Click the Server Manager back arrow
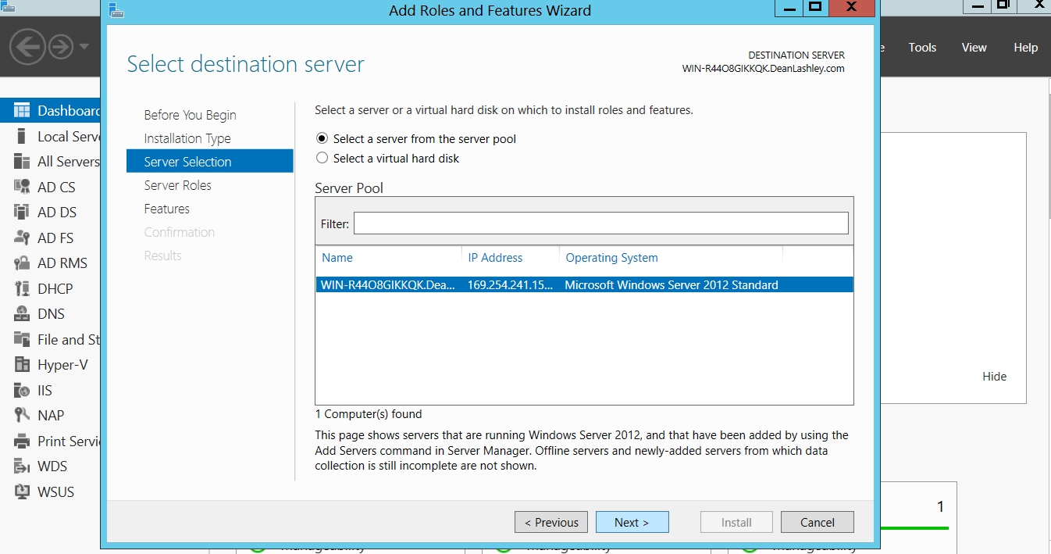This screenshot has height=554, width=1051. [27, 48]
